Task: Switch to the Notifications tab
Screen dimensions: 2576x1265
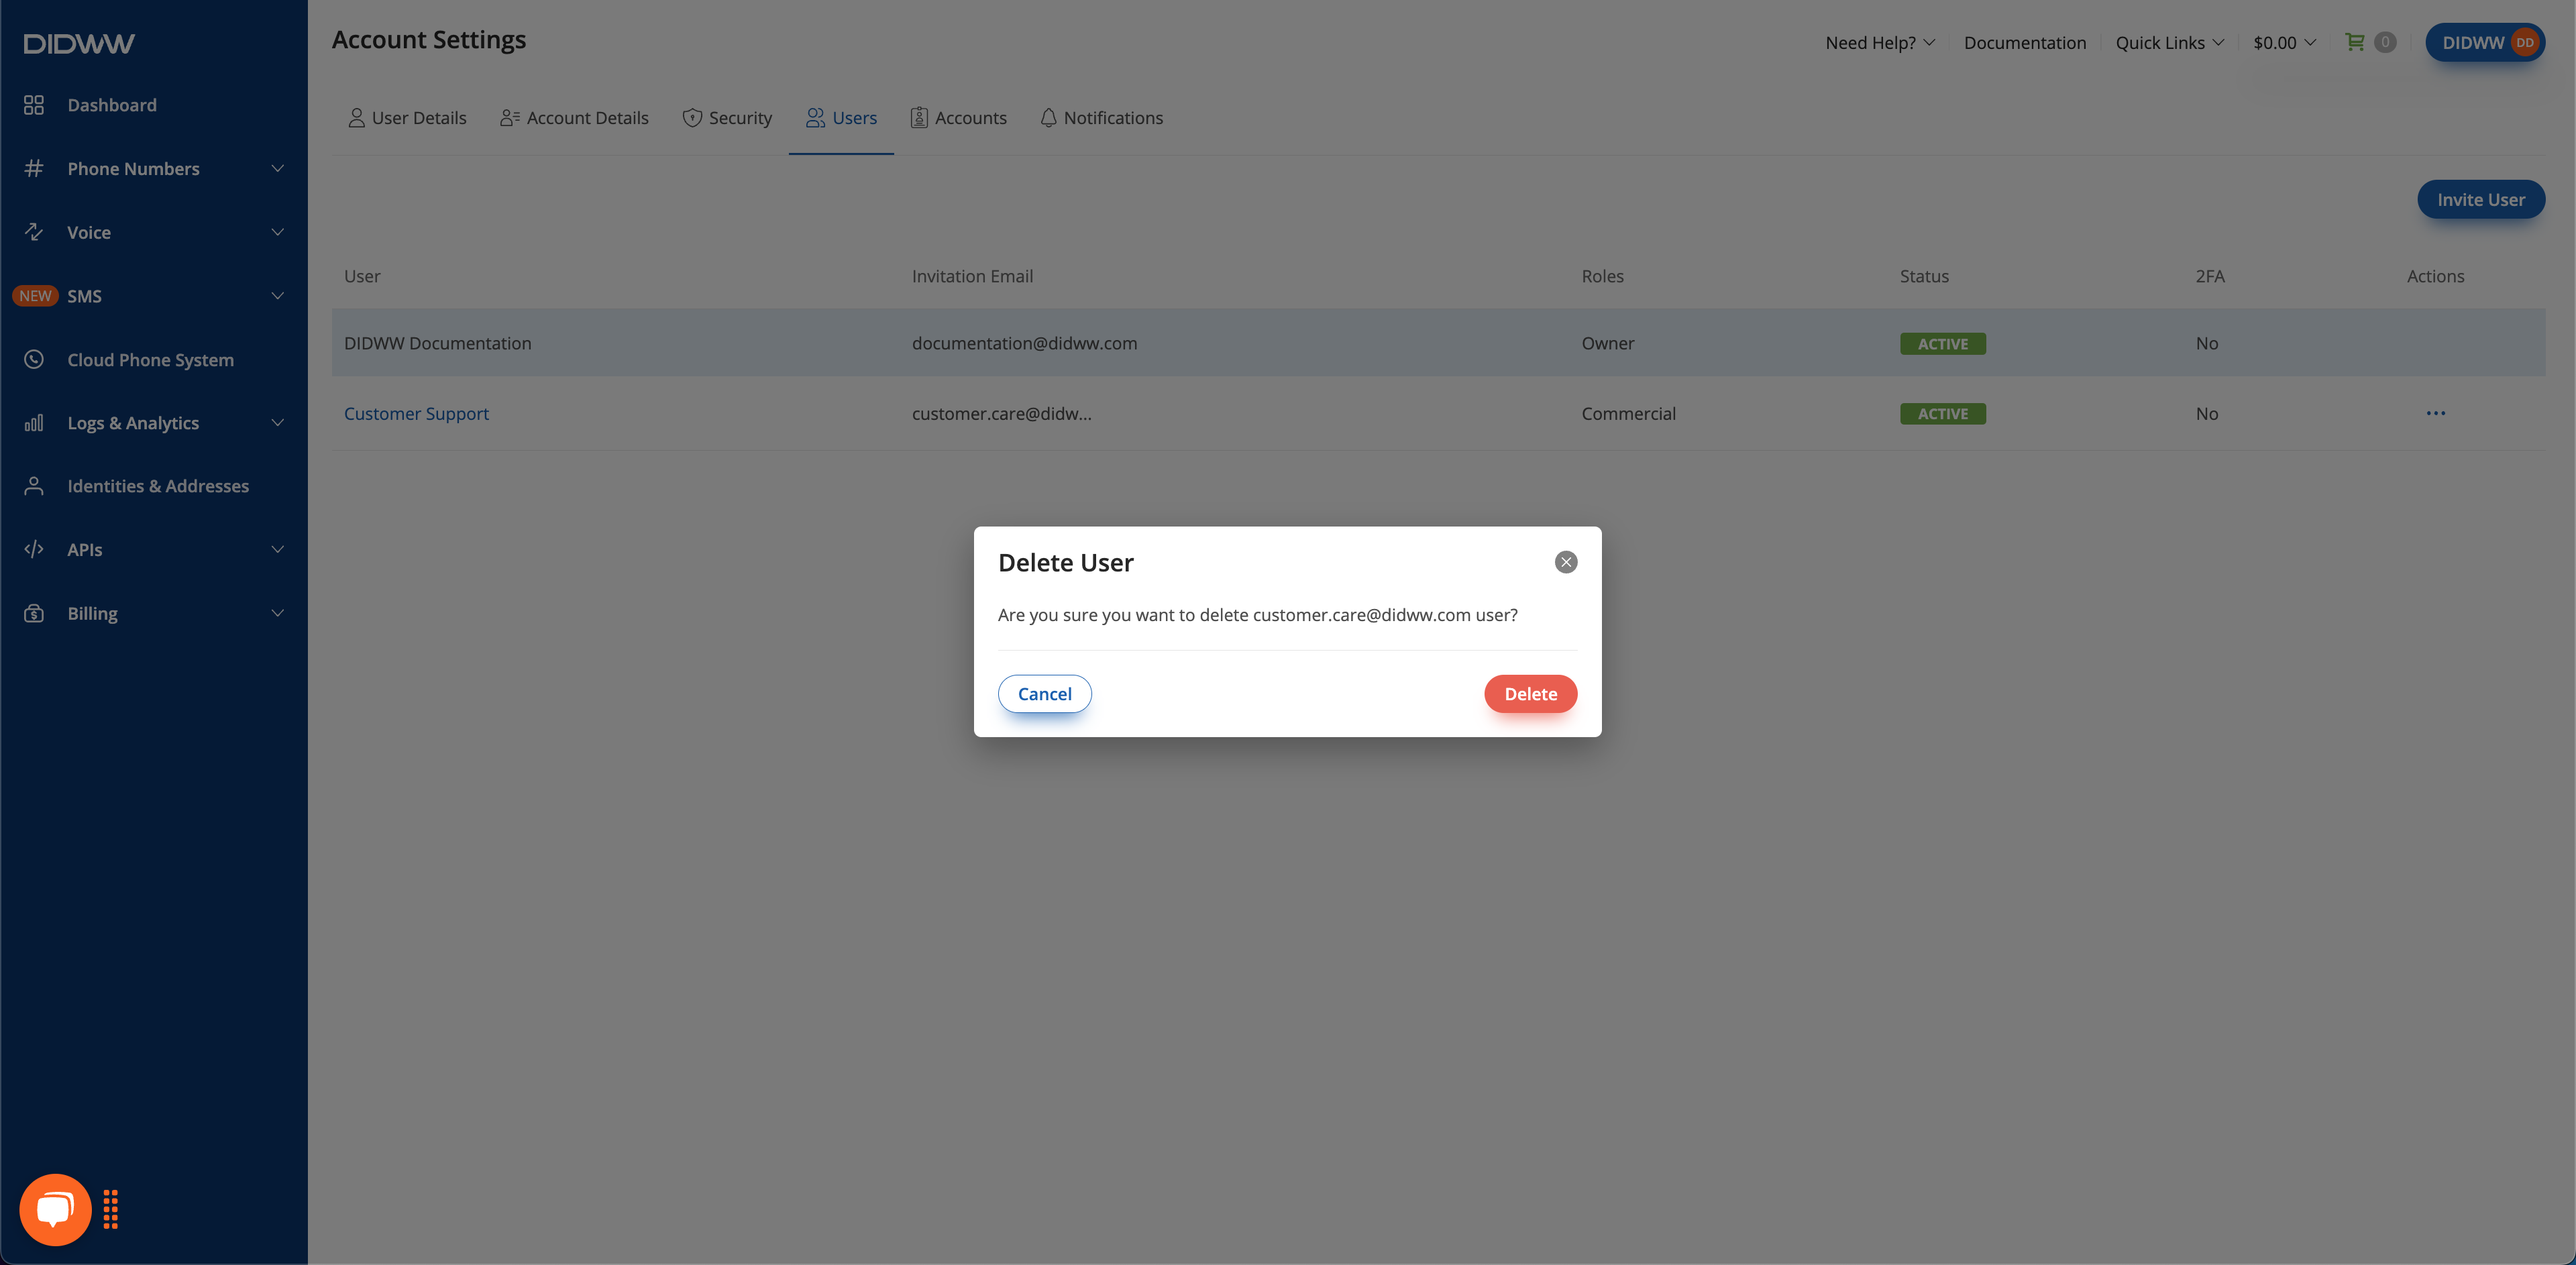Action: pyautogui.click(x=1101, y=118)
